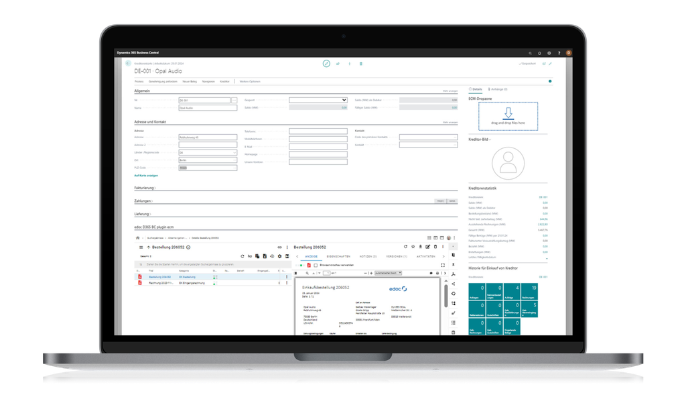Expand the document preview to fullscreen
This screenshot has height=395, width=686.
pyautogui.click(x=443, y=266)
